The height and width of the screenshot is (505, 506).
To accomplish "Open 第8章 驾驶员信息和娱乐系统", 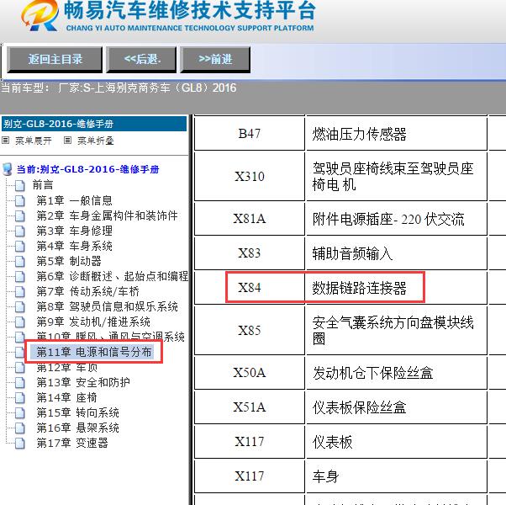I will click(x=107, y=306).
